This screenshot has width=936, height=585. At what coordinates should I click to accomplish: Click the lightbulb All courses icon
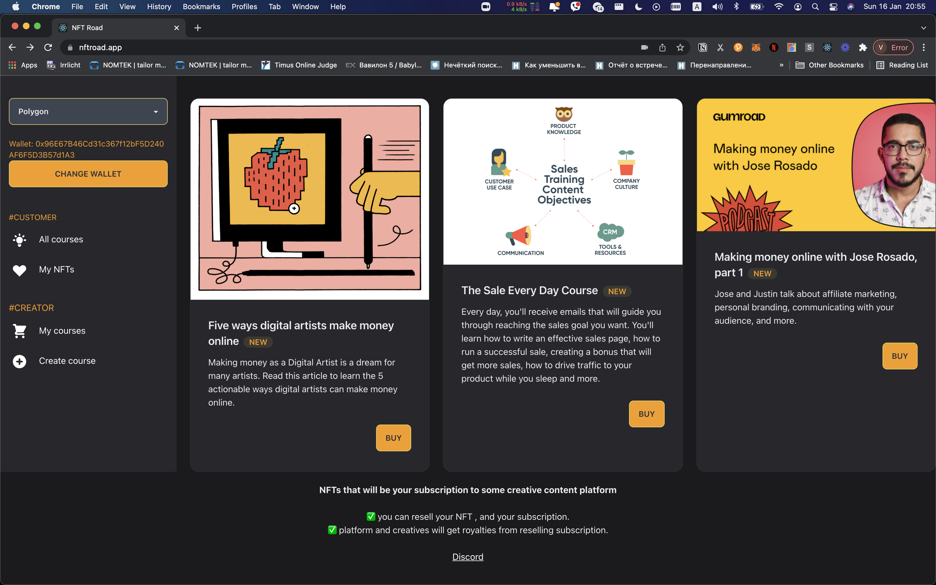[x=19, y=240]
